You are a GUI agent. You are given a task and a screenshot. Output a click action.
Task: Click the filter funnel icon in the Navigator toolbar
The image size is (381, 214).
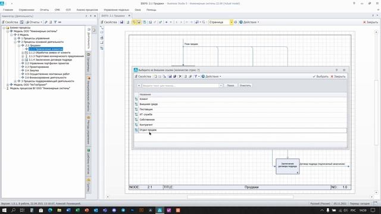click(x=55, y=22)
